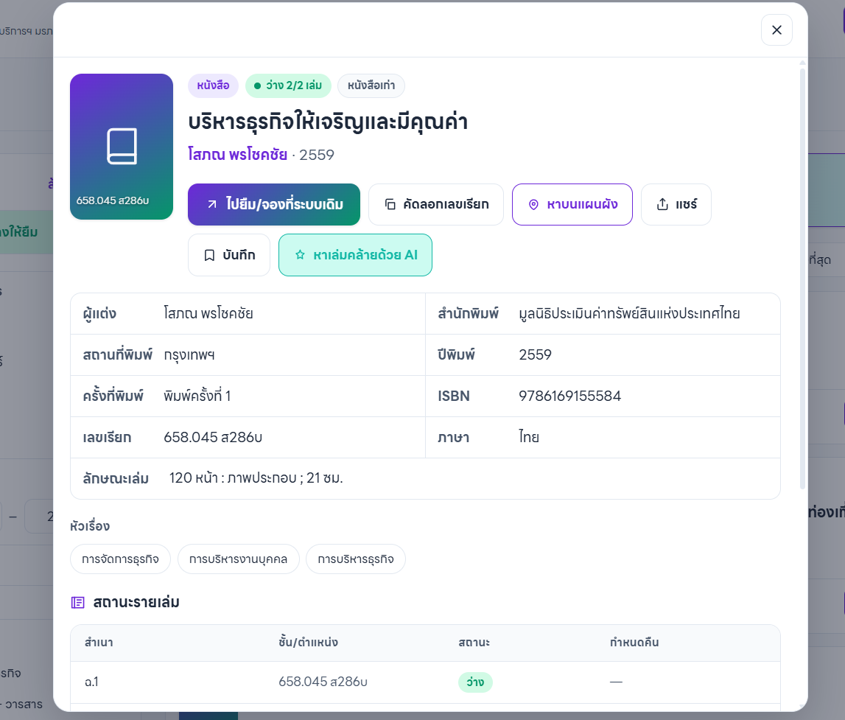Click the share upload icon
Viewport: 845px width, 720px height.
point(662,204)
